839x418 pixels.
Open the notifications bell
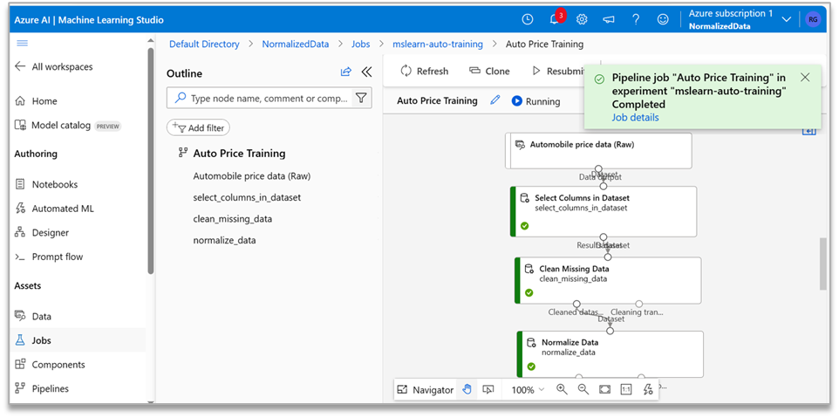555,20
